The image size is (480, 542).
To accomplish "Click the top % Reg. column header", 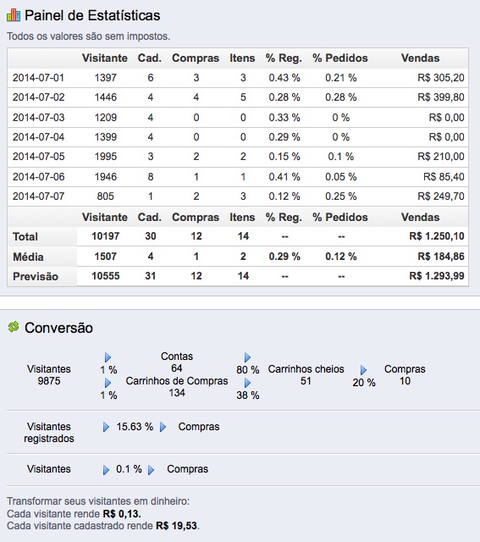I will tap(284, 58).
